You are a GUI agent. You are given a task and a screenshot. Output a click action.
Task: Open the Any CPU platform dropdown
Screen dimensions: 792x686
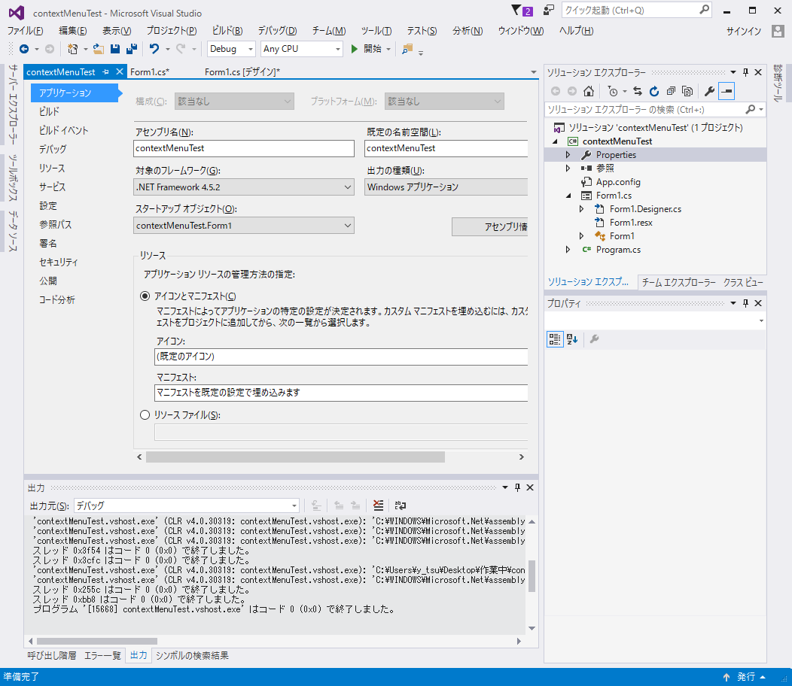[x=302, y=49]
